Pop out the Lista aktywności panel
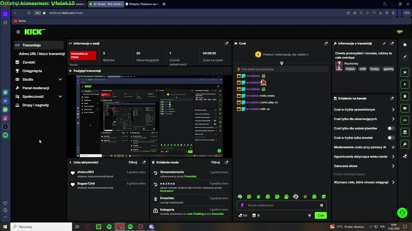 tap(144, 162)
